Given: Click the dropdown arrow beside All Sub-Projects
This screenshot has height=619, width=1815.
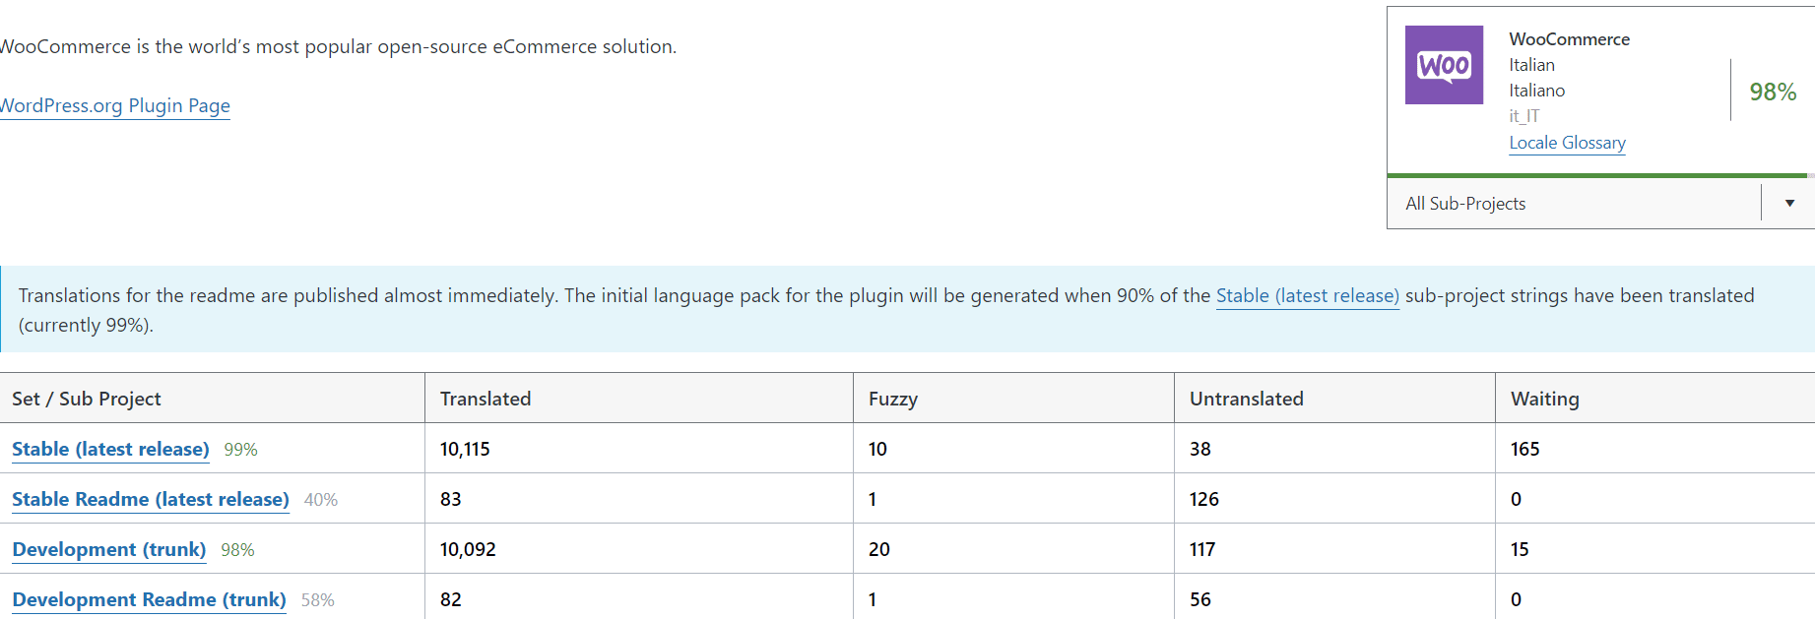Looking at the screenshot, I should (1788, 203).
